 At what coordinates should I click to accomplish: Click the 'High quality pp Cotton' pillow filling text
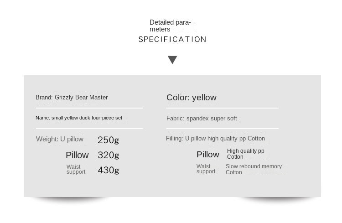245,154
